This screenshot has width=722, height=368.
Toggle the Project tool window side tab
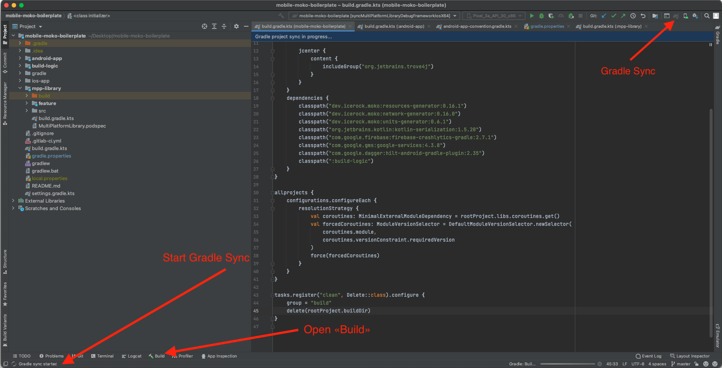(5, 34)
